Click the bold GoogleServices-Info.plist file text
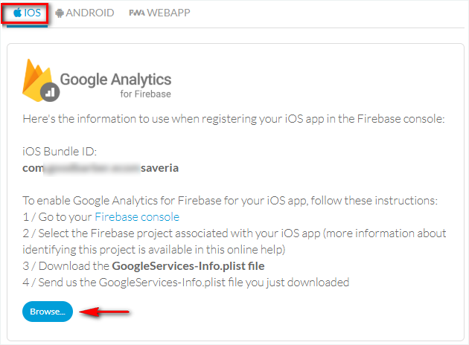This screenshot has width=469, height=345. [x=188, y=266]
